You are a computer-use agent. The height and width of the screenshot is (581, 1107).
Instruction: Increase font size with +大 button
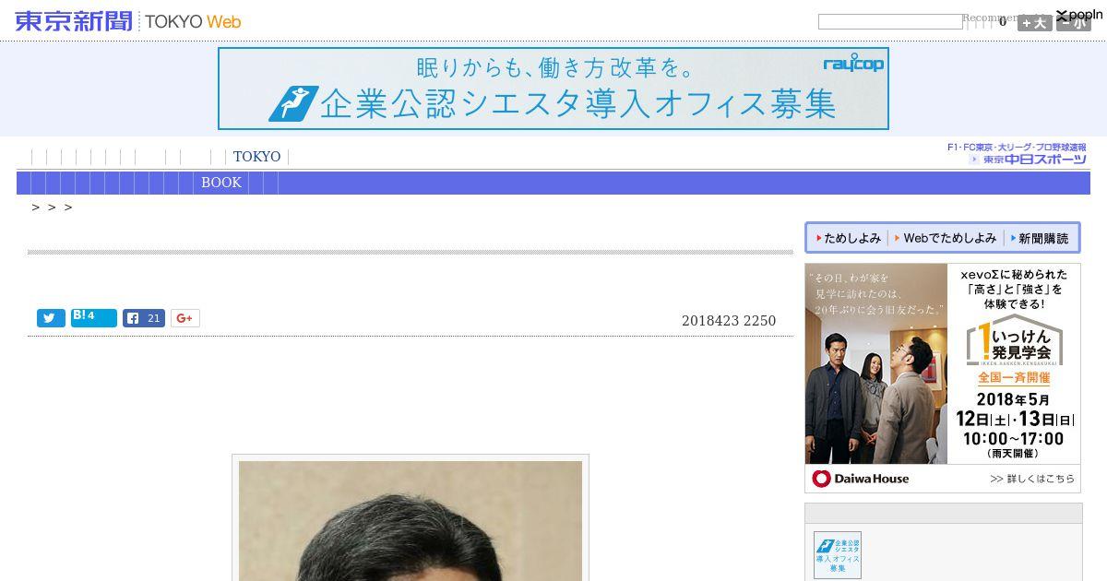[1034, 23]
